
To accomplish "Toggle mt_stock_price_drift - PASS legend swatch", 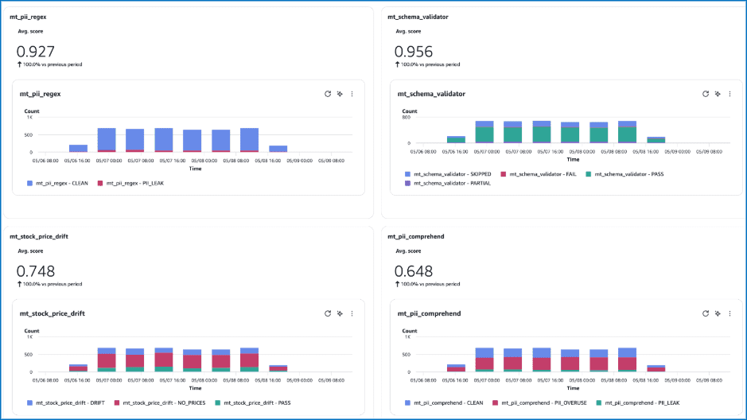I will pos(218,402).
